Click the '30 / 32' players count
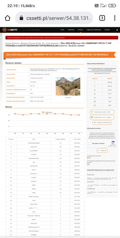The height and width of the screenshot is (238, 120). coord(32,86)
